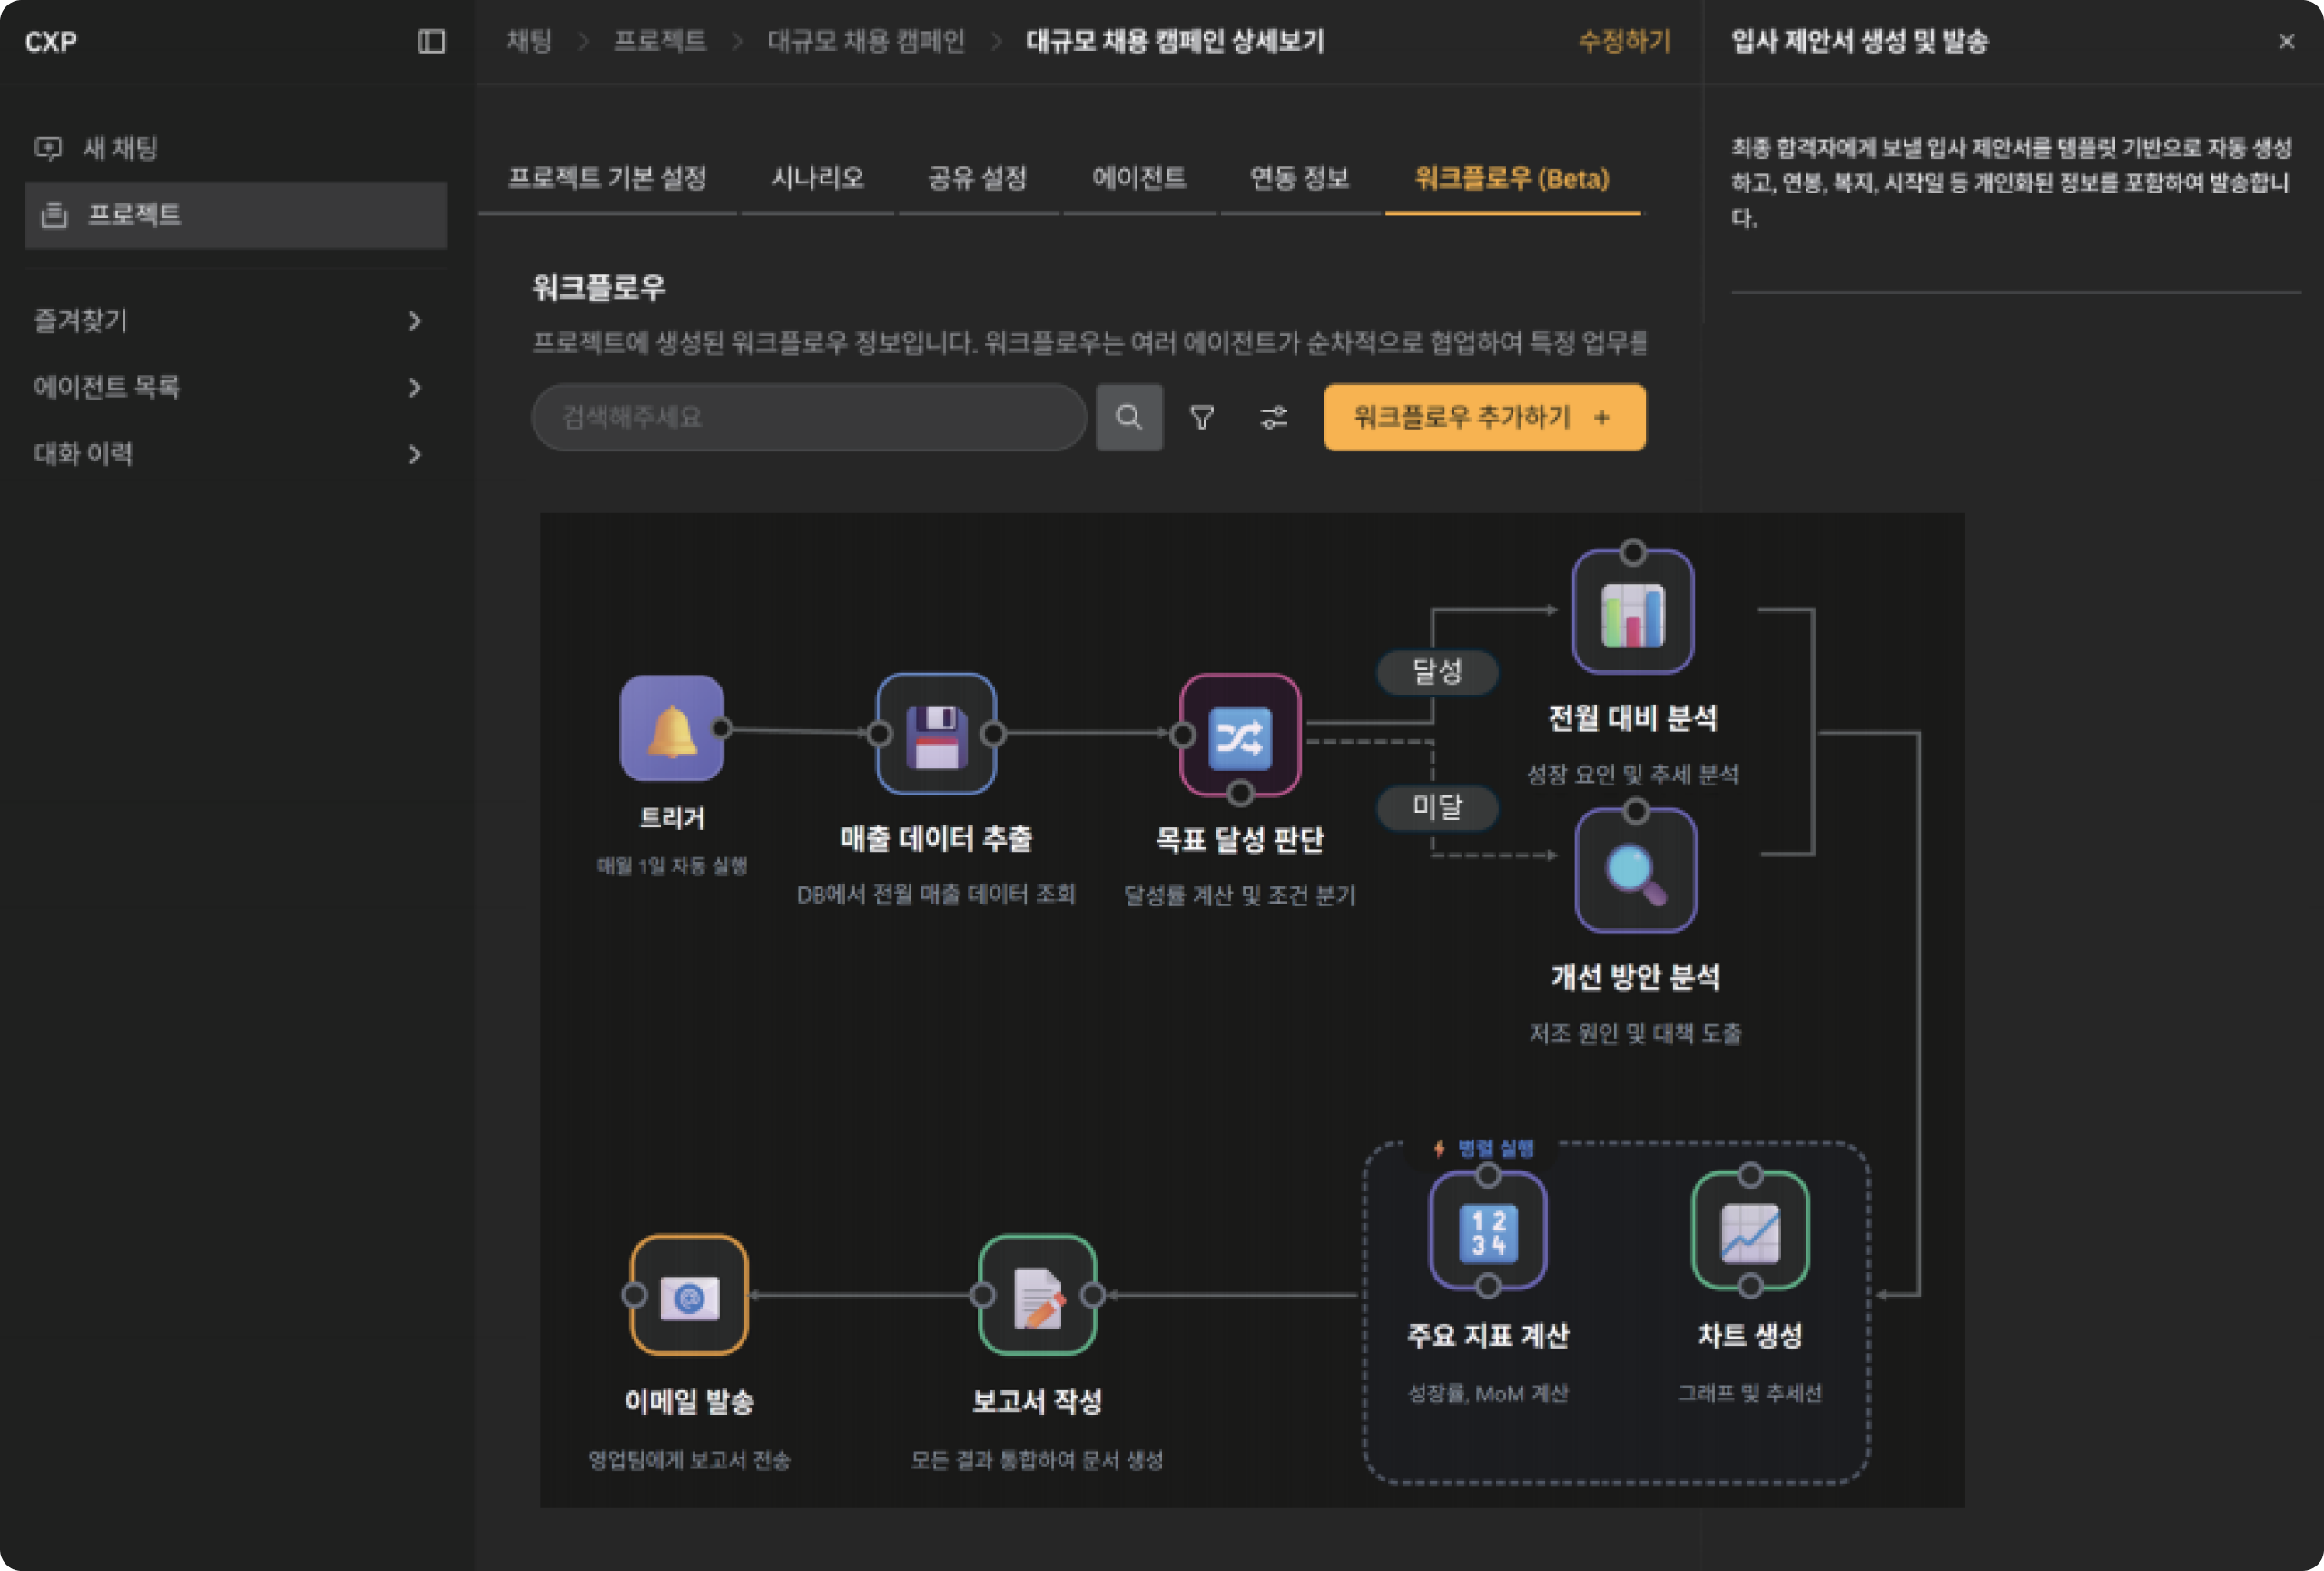Click the 새 채팅 chat icon
The image size is (2324, 1571).
tap(48, 148)
